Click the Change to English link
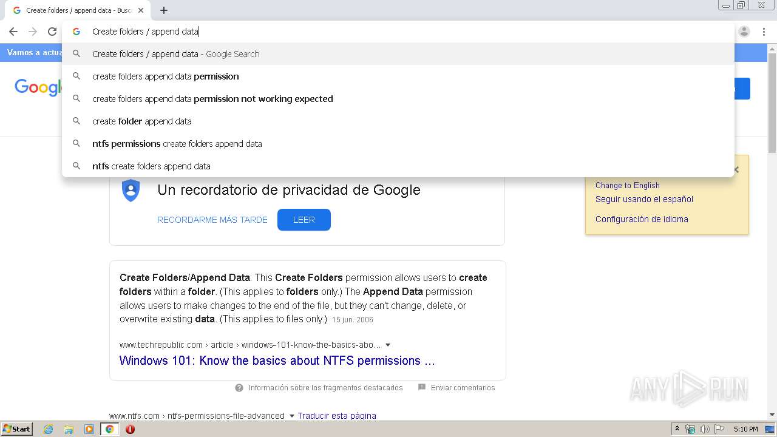Image resolution: width=777 pixels, height=437 pixels. pyautogui.click(x=627, y=186)
